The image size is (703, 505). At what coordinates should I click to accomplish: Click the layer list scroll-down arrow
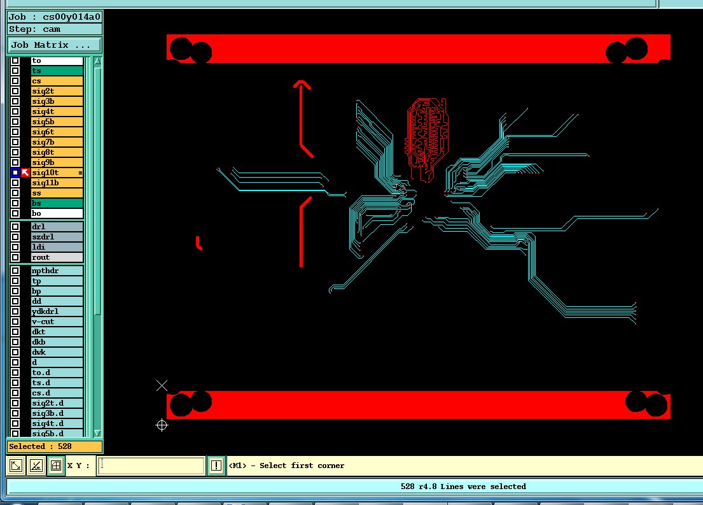(97, 433)
